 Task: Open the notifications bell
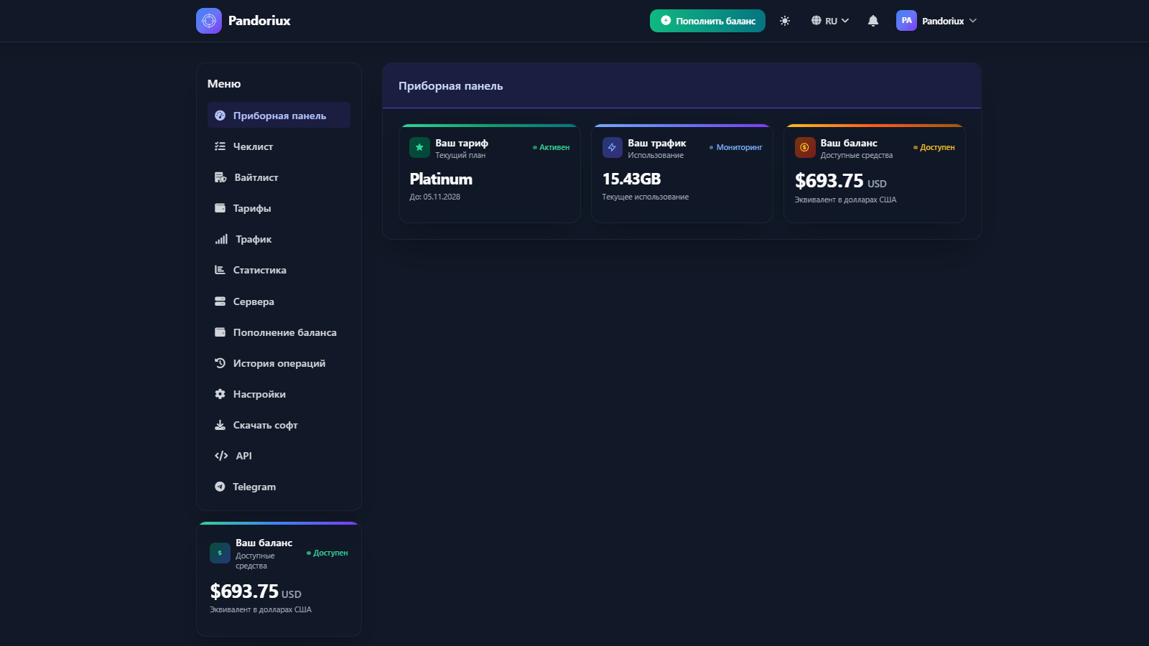[x=873, y=21]
